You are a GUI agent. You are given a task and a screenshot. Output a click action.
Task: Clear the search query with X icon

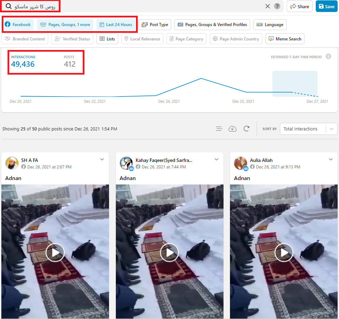[x=268, y=6]
